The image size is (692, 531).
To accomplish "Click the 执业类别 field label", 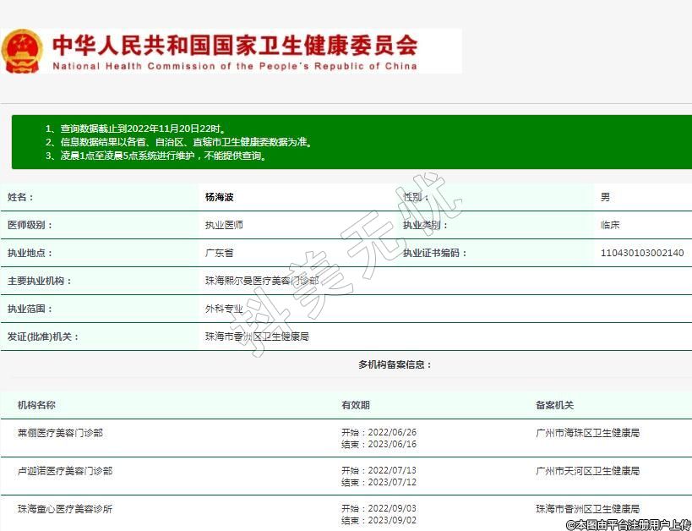I will pyautogui.click(x=426, y=225).
